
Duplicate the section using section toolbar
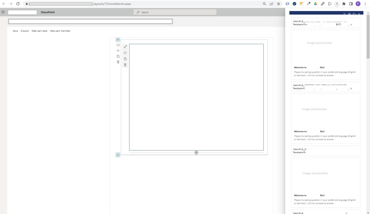(118, 56)
